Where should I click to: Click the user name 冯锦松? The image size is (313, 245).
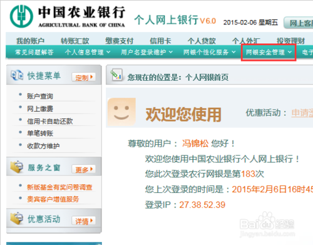(x=195, y=143)
